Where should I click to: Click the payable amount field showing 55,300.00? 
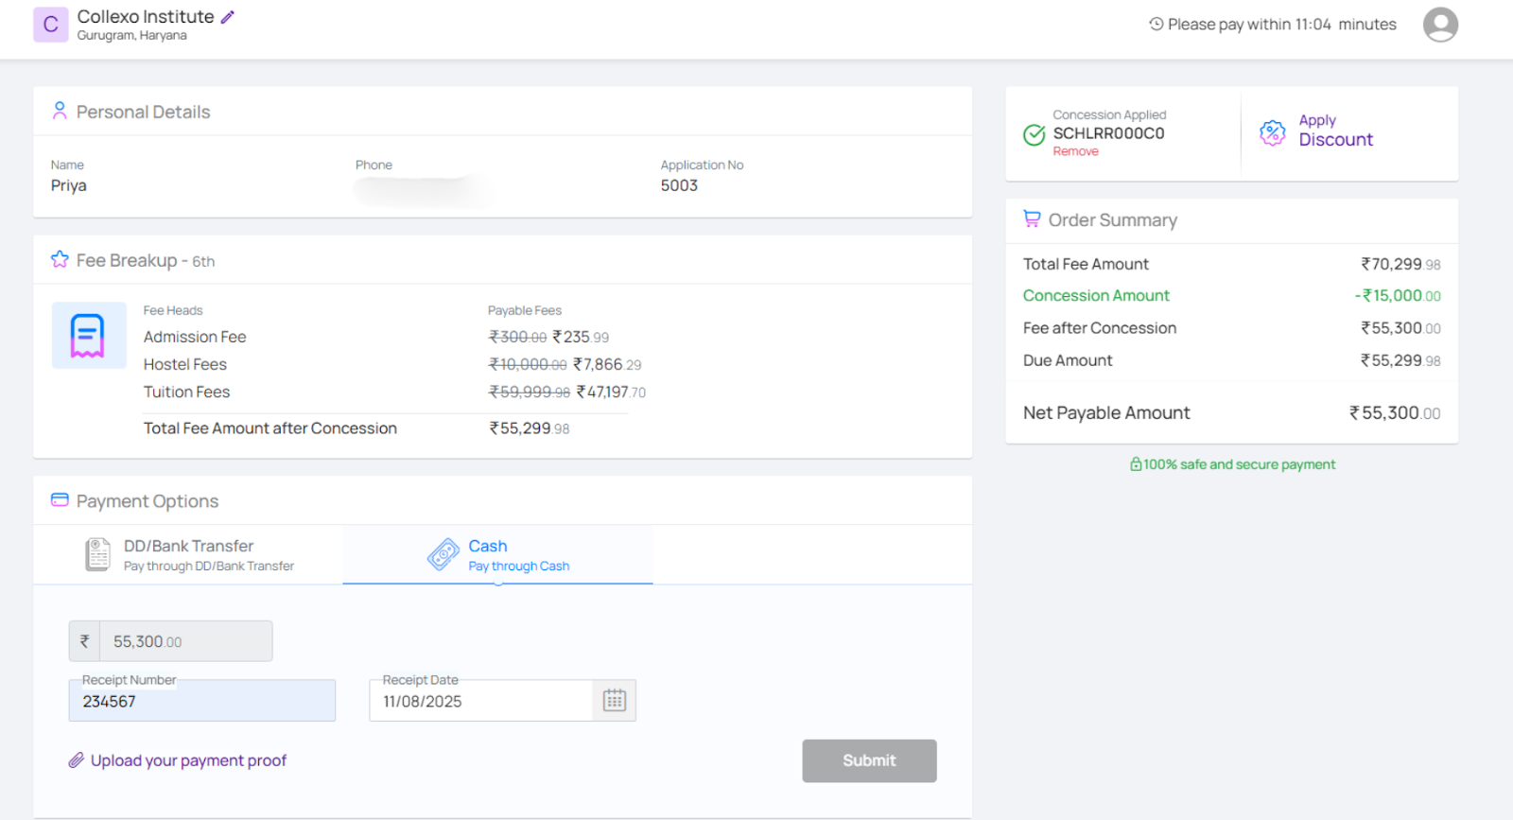tap(184, 641)
